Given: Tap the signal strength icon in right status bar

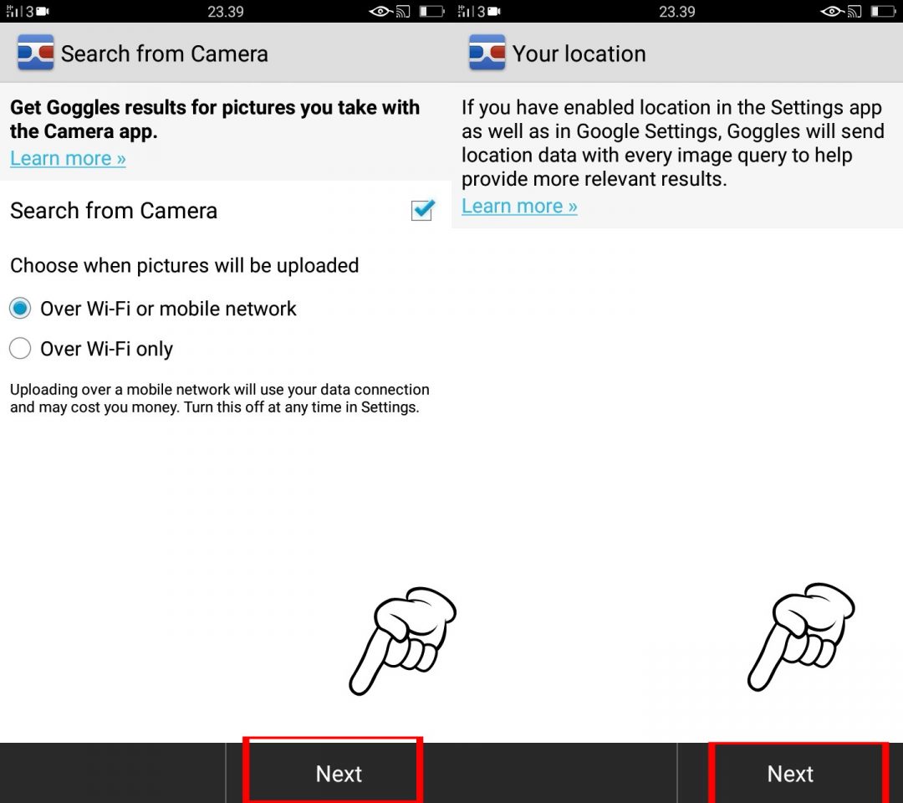Looking at the screenshot, I should (x=466, y=11).
